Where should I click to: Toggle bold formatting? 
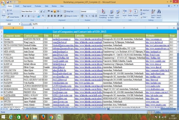click(22, 16)
